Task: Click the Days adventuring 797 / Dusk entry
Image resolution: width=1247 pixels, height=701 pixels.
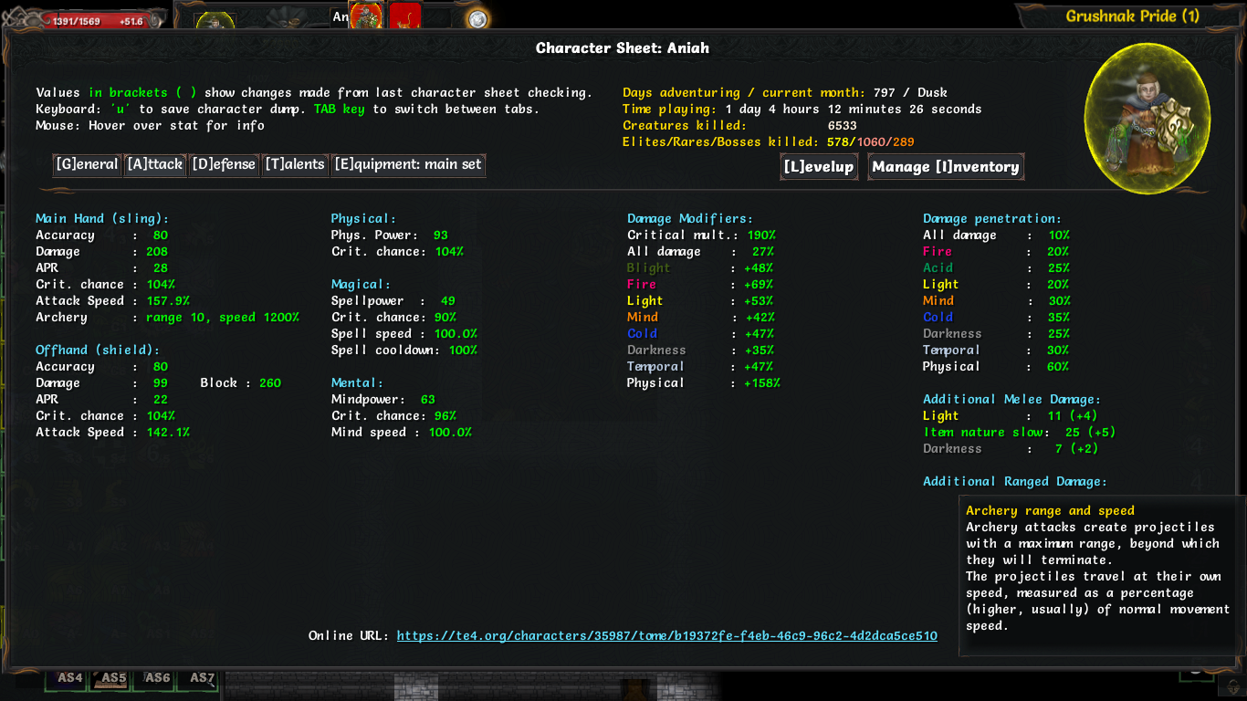Action: pyautogui.click(x=785, y=92)
